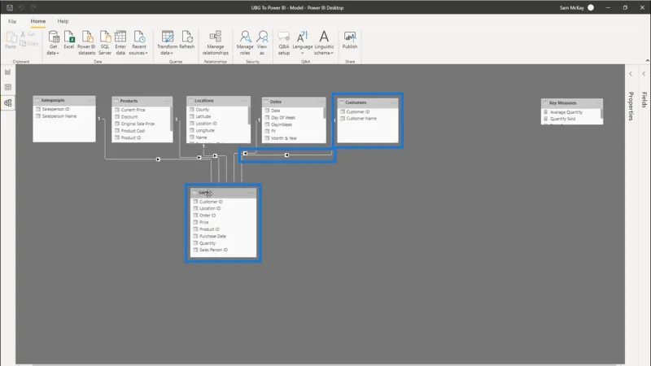
Task: Click the View as roles button
Action: click(262, 43)
